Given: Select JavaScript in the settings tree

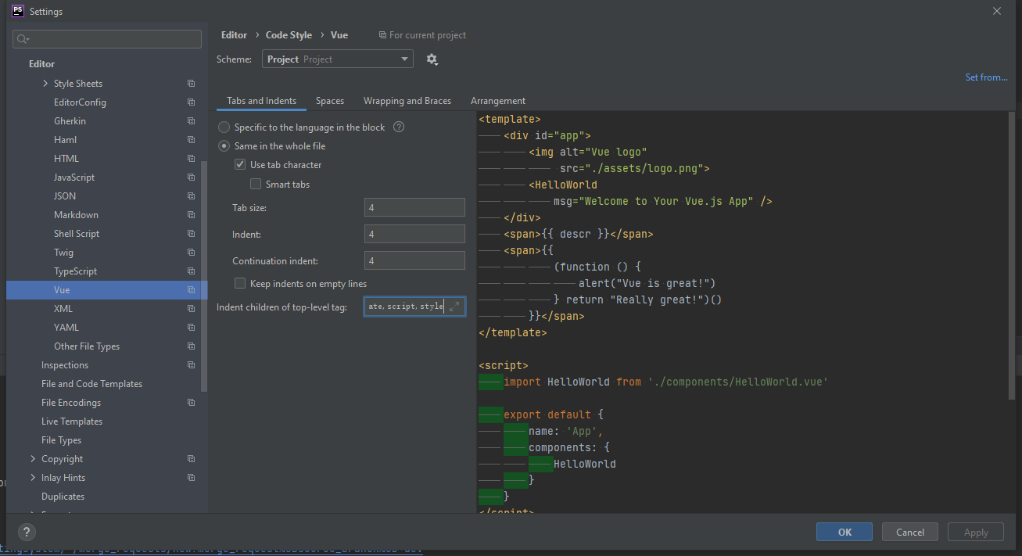Looking at the screenshot, I should pyautogui.click(x=74, y=178).
